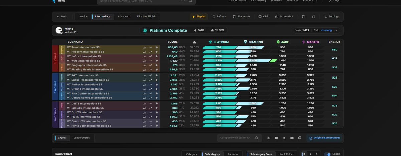Click the Login button
This screenshot has height=156, width=401.
pyautogui.click(x=335, y=1)
